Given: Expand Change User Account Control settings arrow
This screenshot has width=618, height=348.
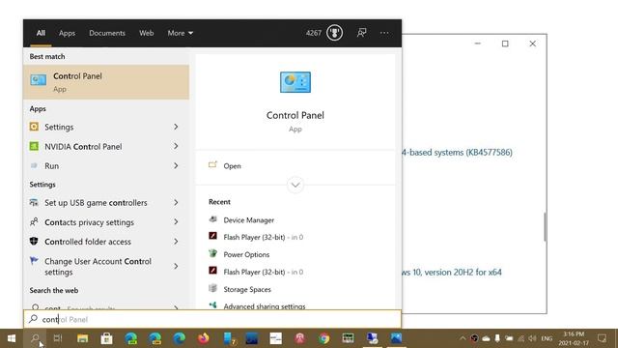Looking at the screenshot, I should (x=176, y=267).
